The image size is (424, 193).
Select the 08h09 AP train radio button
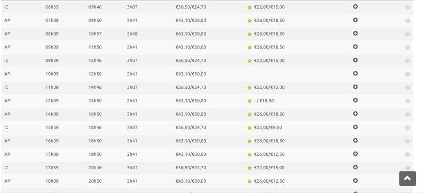(407, 34)
